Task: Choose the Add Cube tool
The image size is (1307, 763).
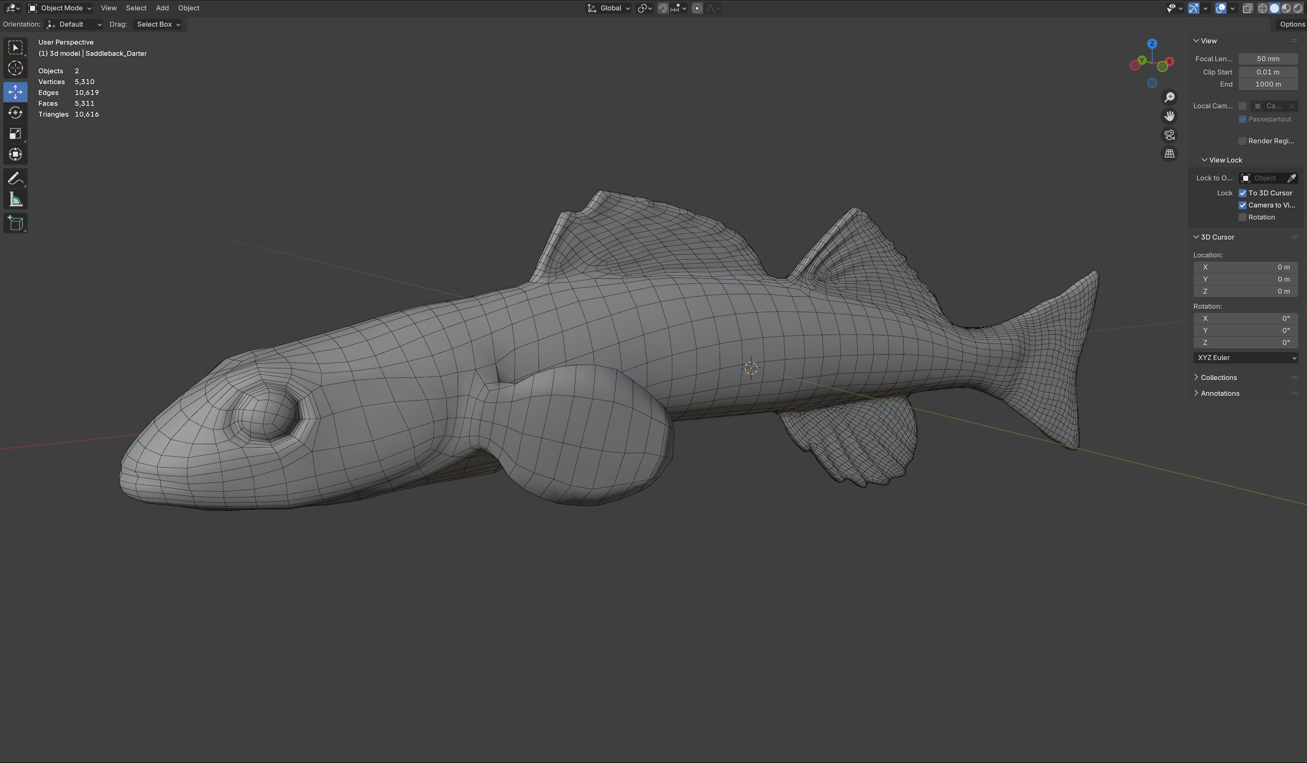Action: click(15, 223)
